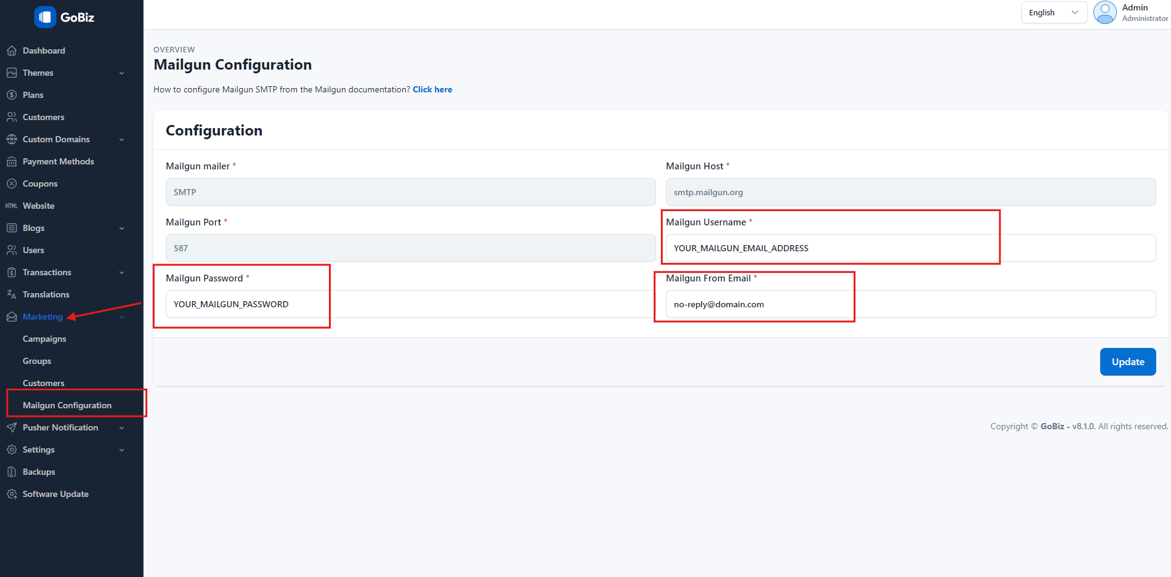Click the Plans dollar icon
The width and height of the screenshot is (1171, 577).
(x=12, y=95)
